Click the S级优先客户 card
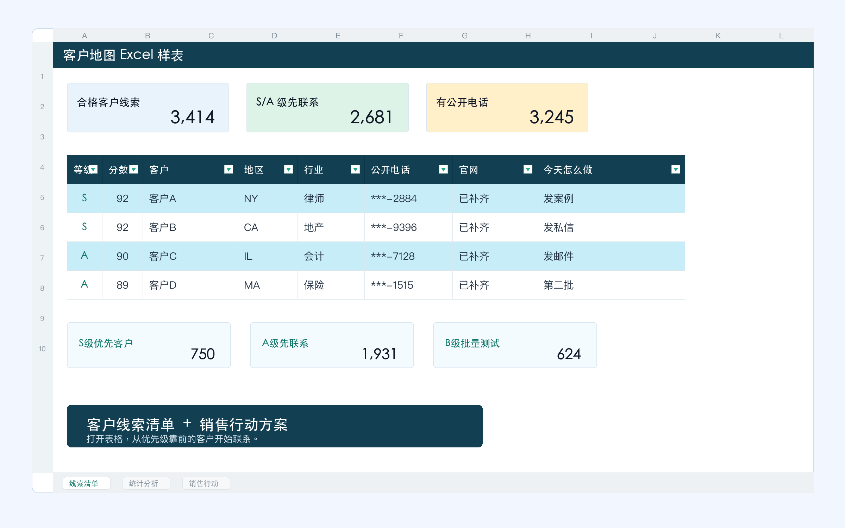This screenshot has width=845, height=528. [149, 345]
